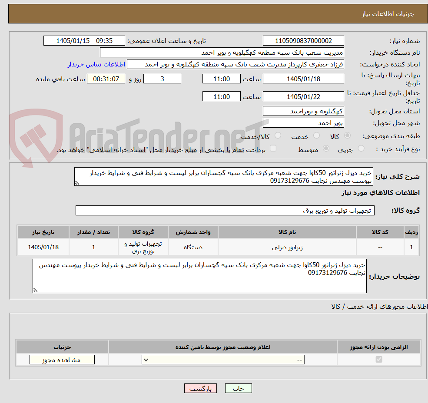The image size is (428, 403).
Task: Click the delivery province field کهگیلویه و بویراحمد
Action: point(303,111)
